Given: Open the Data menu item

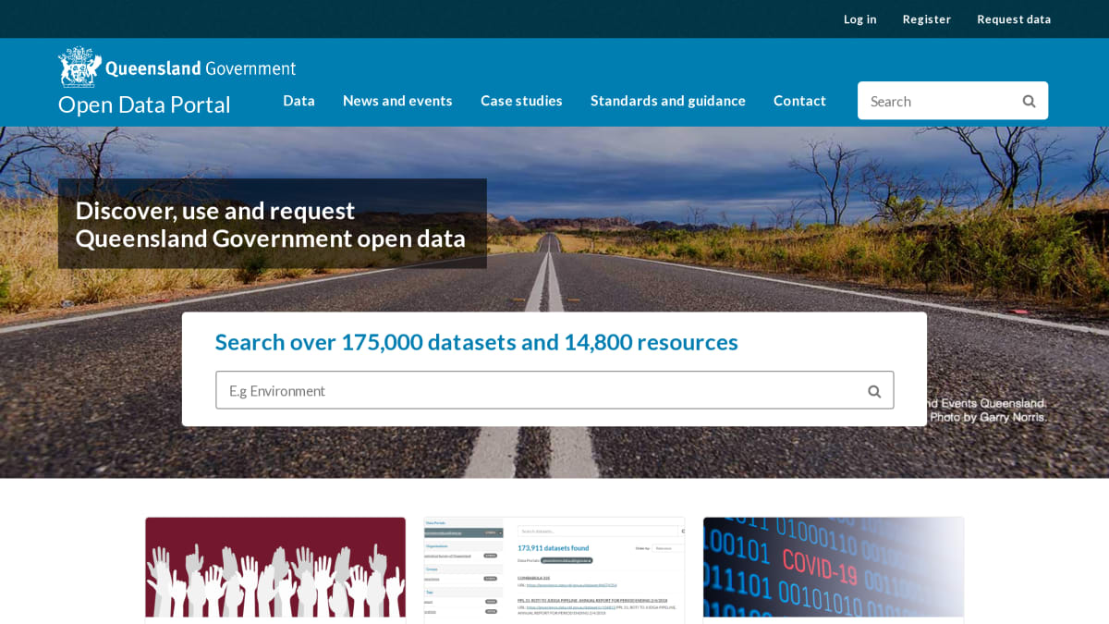Looking at the screenshot, I should [299, 101].
